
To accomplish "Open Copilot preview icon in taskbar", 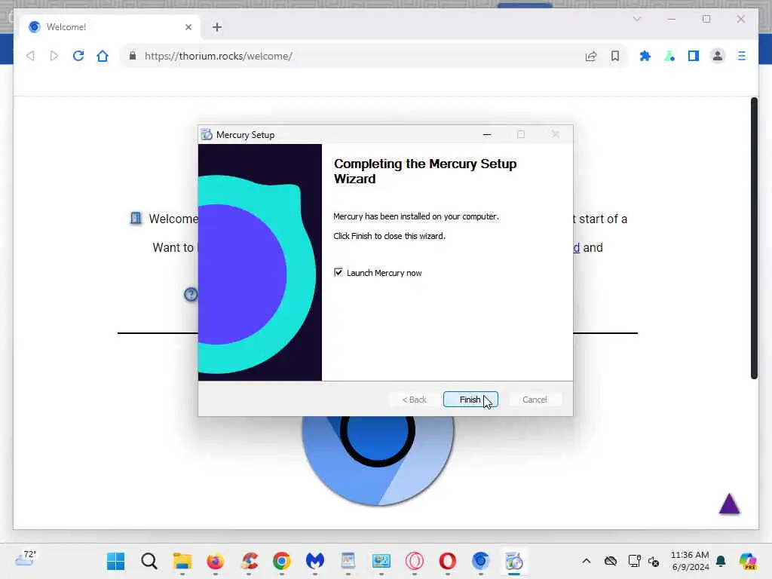I will (748, 561).
